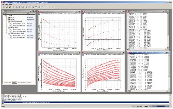Start calculation with the Play button
Viewport: 173px width, 109px height.
click(47, 7)
